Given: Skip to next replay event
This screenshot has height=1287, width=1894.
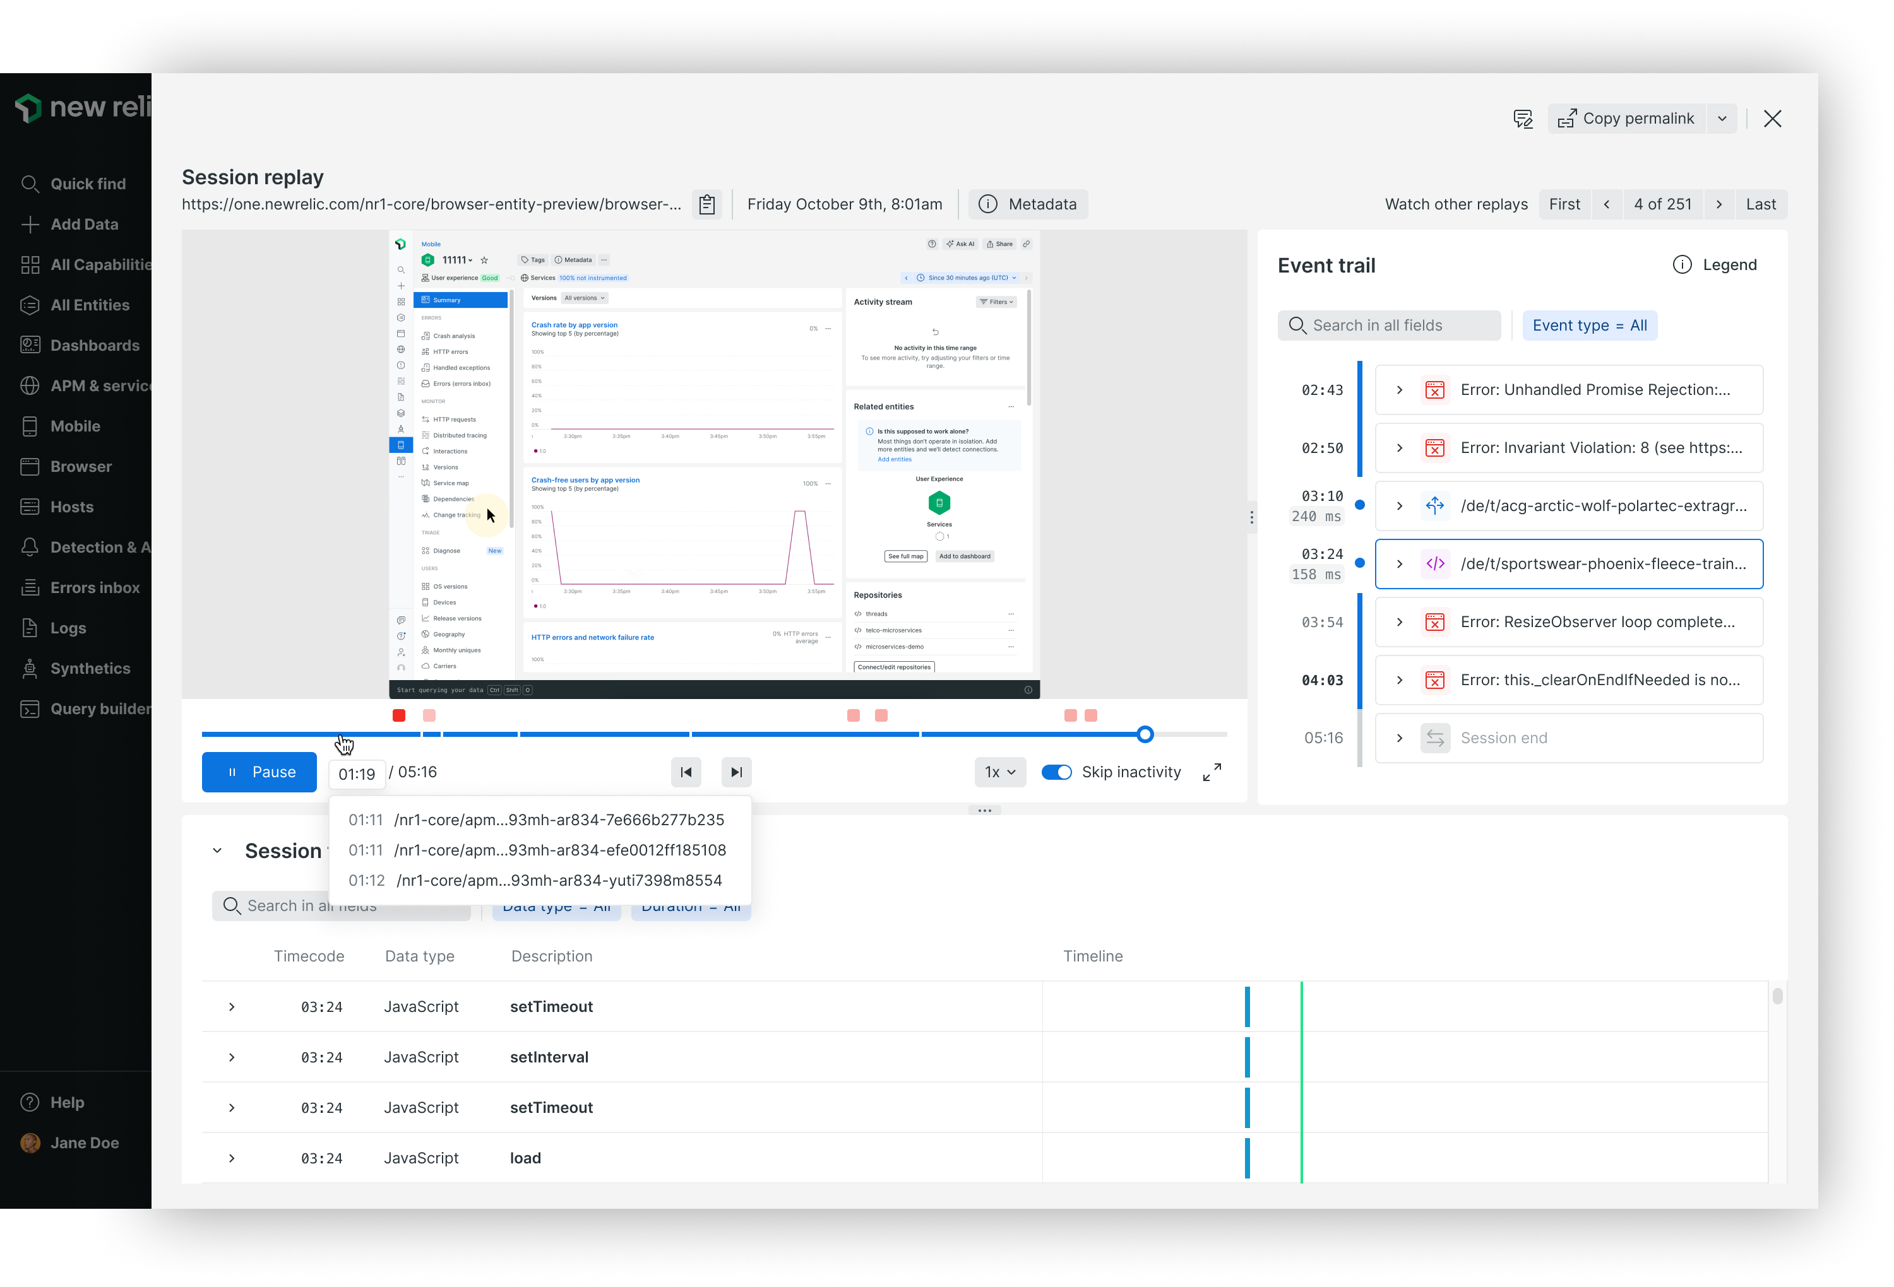Looking at the screenshot, I should click(736, 772).
